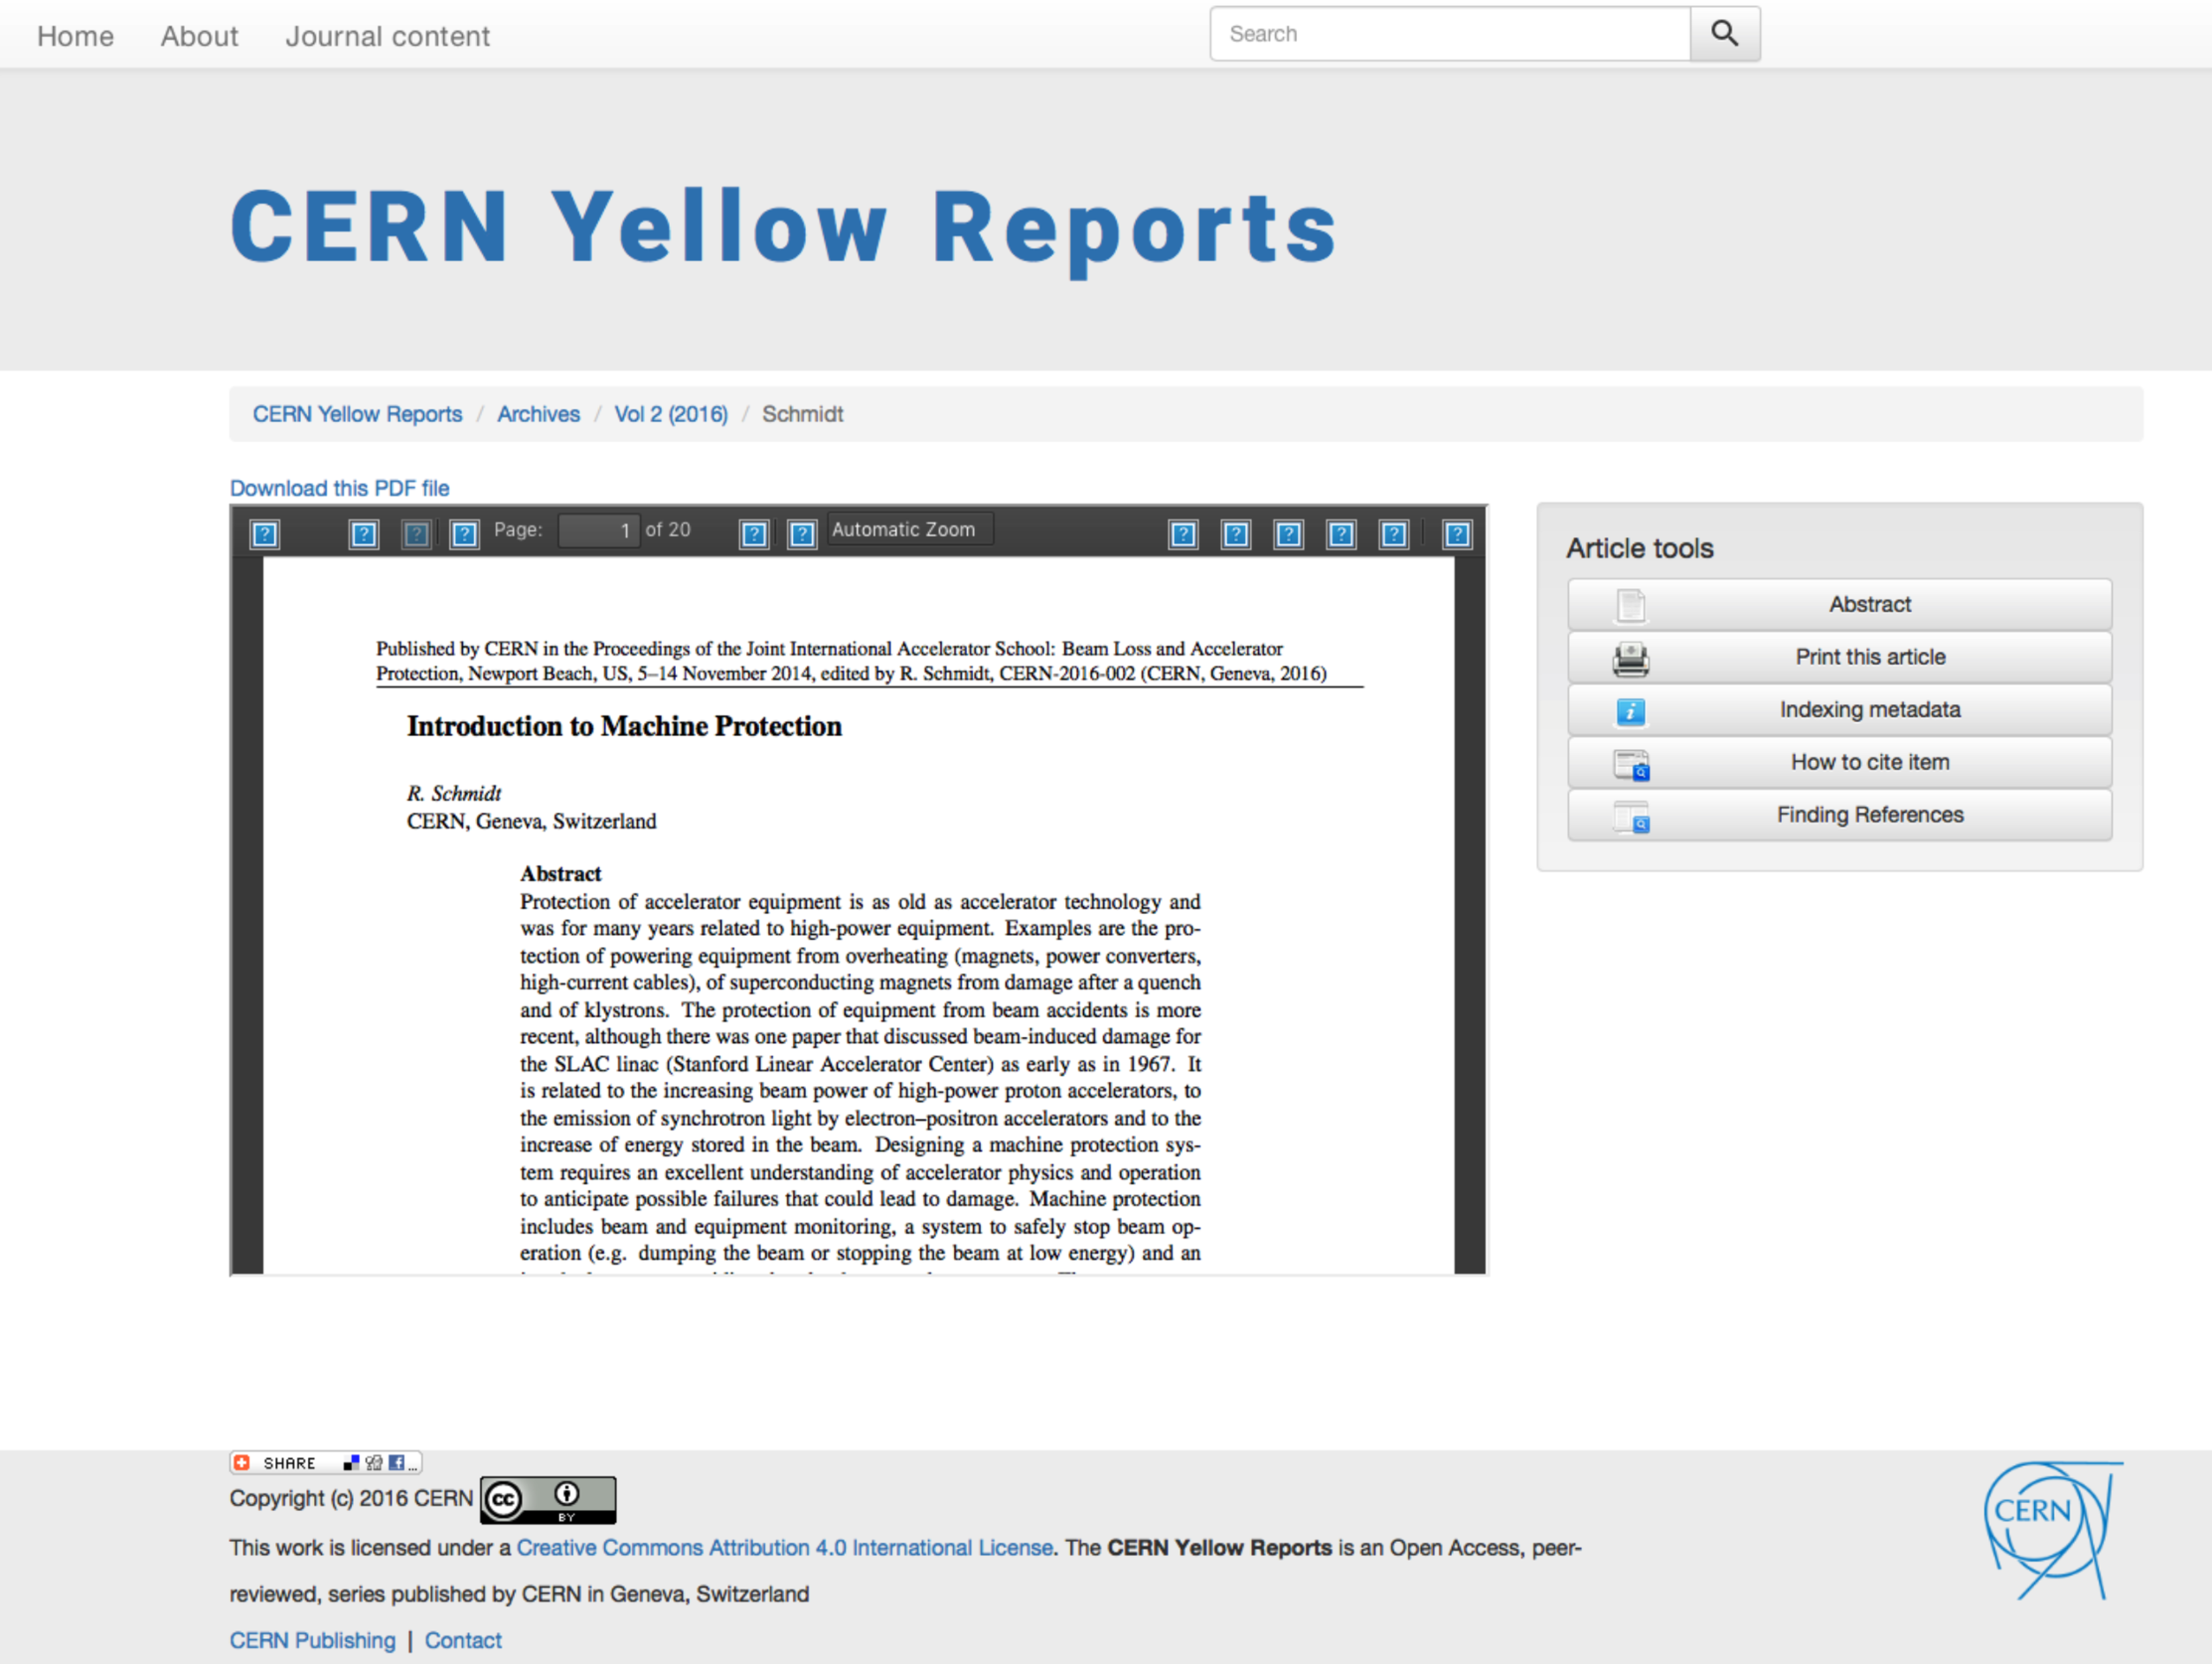Image resolution: width=2212 pixels, height=1664 pixels.
Task: Open the Archives breadcrumb link
Action: pos(538,414)
